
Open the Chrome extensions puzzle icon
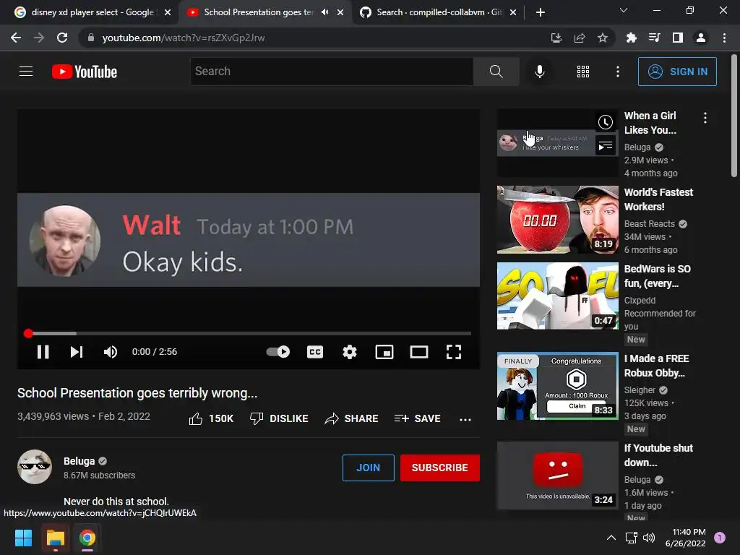tap(631, 38)
